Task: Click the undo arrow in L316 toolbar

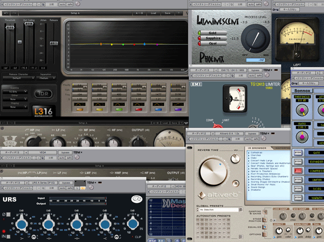Action: click(x=6, y=13)
